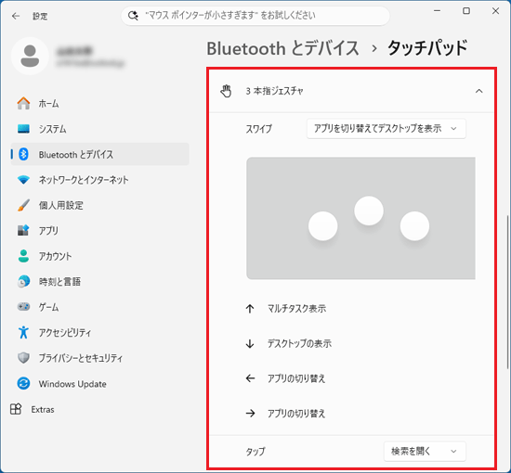This screenshot has width=511, height=473.
Task: Click マルチタスク表示 text
Action: tap(296, 309)
